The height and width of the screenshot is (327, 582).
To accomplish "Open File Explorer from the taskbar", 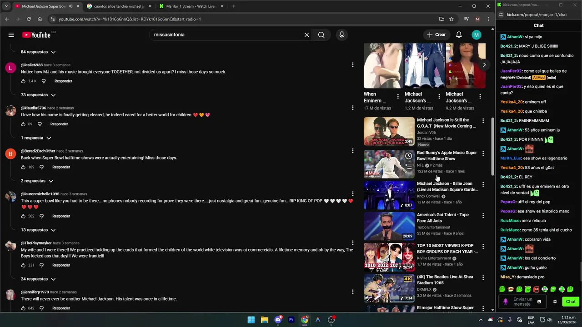I will coord(264,320).
